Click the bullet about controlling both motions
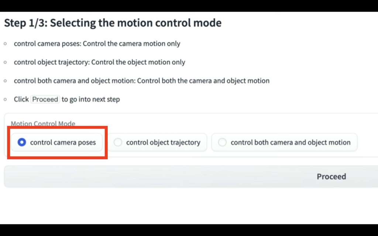The width and height of the screenshot is (378, 236). pos(141,80)
